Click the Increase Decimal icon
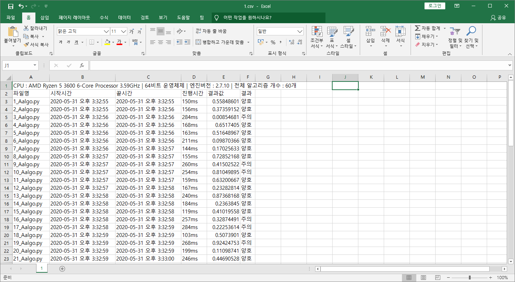 pyautogui.click(x=291, y=42)
